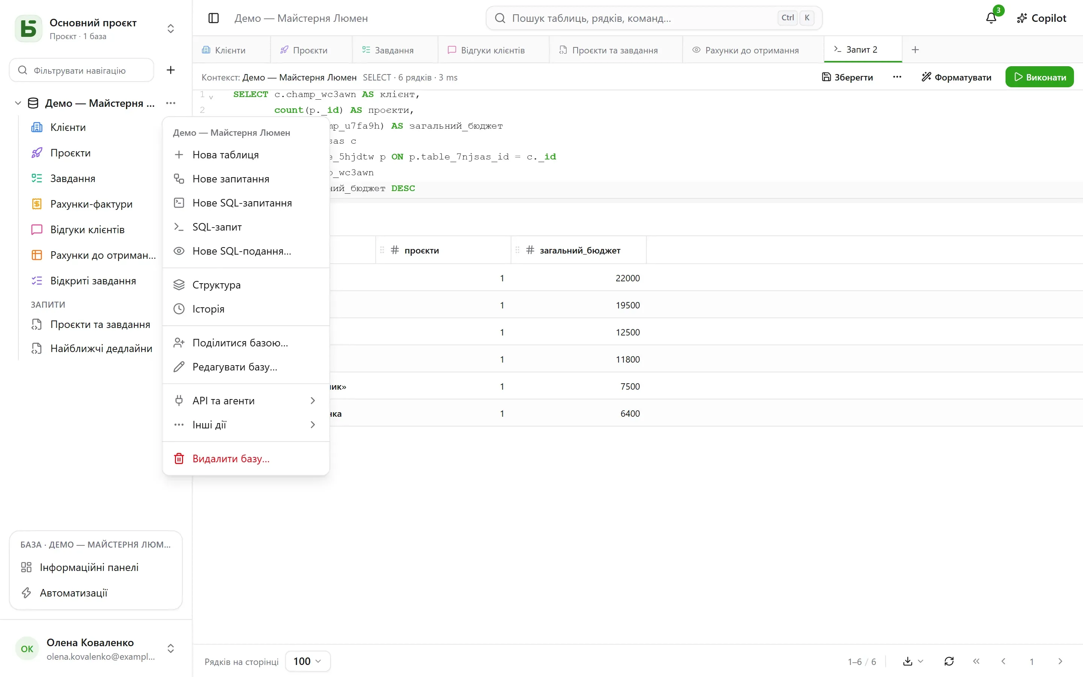Open the download options arrow
Viewport: 1083px width, 677px height.
pyautogui.click(x=921, y=661)
